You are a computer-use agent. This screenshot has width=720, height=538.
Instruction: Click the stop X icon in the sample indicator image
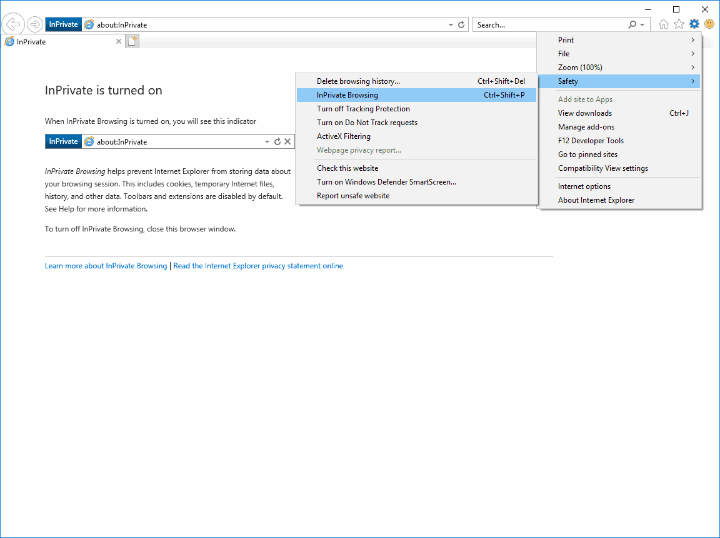287,141
